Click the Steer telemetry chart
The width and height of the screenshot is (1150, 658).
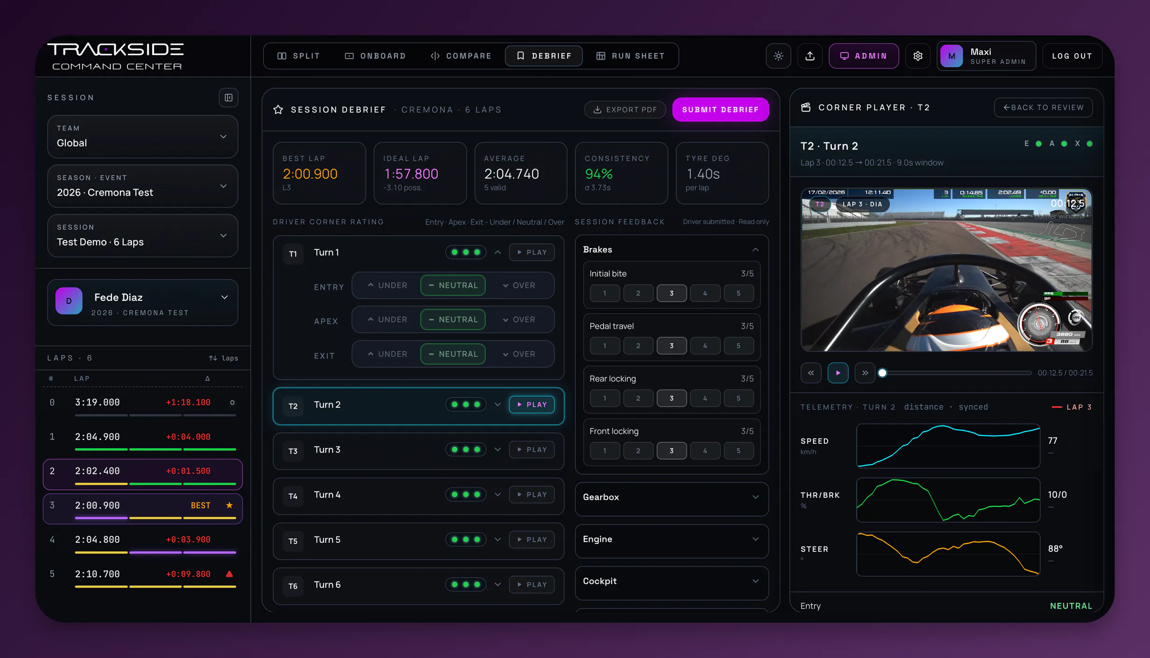tap(948, 554)
